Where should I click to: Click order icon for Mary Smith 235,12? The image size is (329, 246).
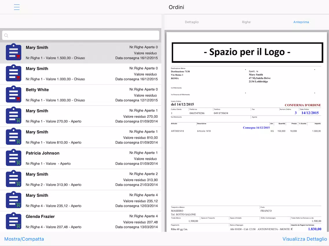(x=13, y=200)
